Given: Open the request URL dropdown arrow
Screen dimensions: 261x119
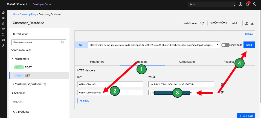Looking at the screenshot, I should pyautogui.click(x=217, y=44).
